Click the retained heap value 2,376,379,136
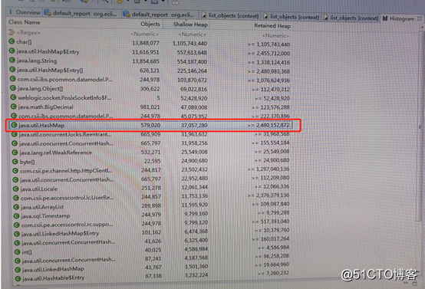 (x=272, y=195)
